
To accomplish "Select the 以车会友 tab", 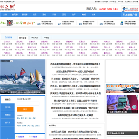I will coord(23,38).
